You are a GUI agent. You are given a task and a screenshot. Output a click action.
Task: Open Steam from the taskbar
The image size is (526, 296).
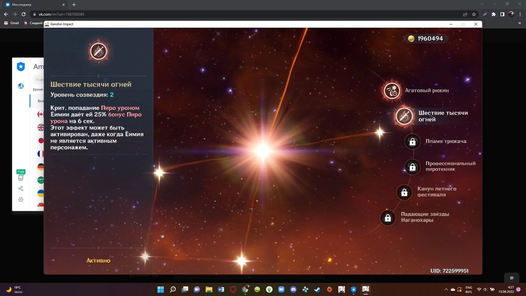[x=317, y=289]
